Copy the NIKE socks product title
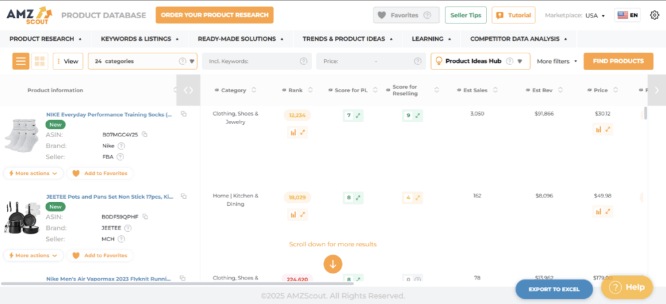Image resolution: width=666 pixels, height=304 pixels. pyautogui.click(x=183, y=114)
